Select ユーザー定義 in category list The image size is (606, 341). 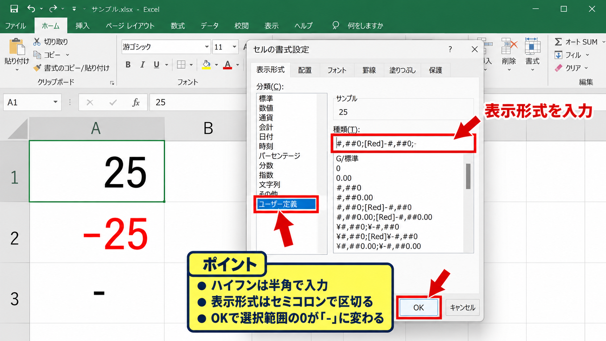click(x=286, y=204)
